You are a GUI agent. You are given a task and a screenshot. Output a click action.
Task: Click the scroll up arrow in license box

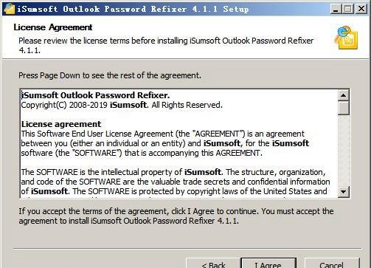click(344, 95)
